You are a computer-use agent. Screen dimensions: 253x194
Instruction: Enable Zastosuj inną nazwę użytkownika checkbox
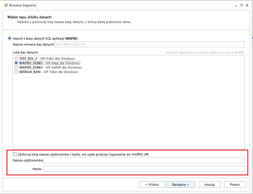(15, 154)
